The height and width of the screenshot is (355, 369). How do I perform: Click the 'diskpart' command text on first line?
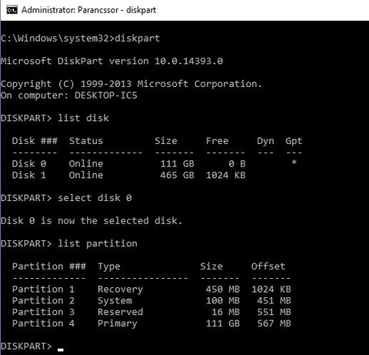(137, 39)
